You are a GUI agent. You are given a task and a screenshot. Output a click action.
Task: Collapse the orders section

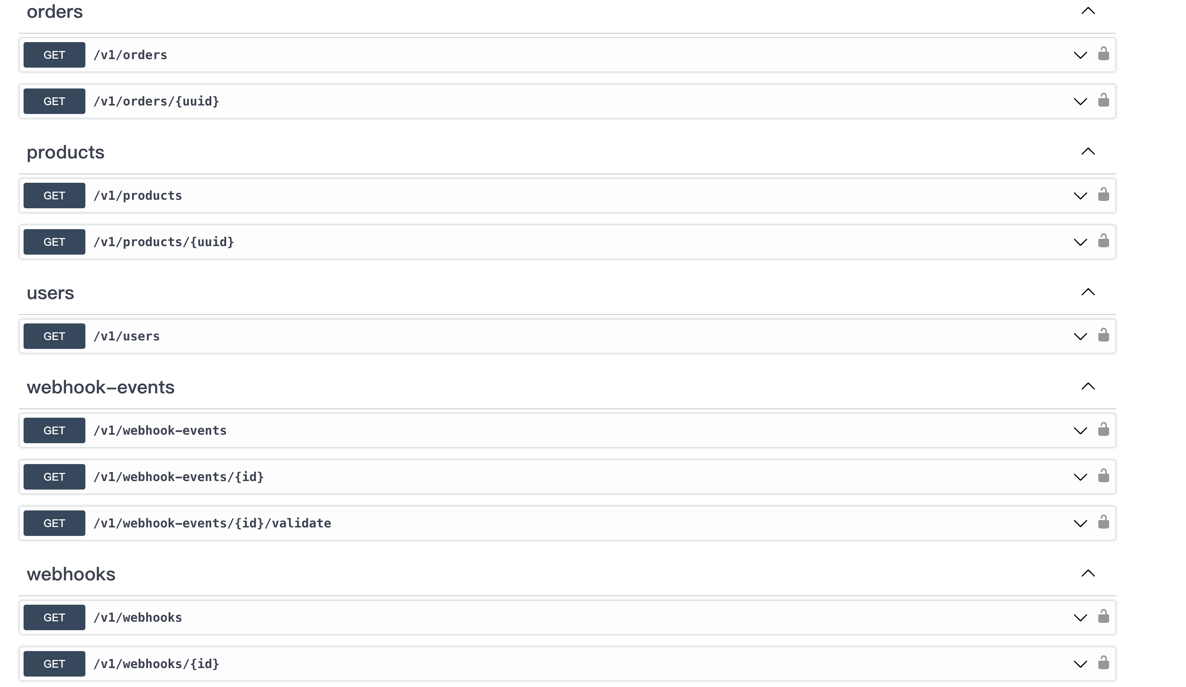coord(1087,11)
